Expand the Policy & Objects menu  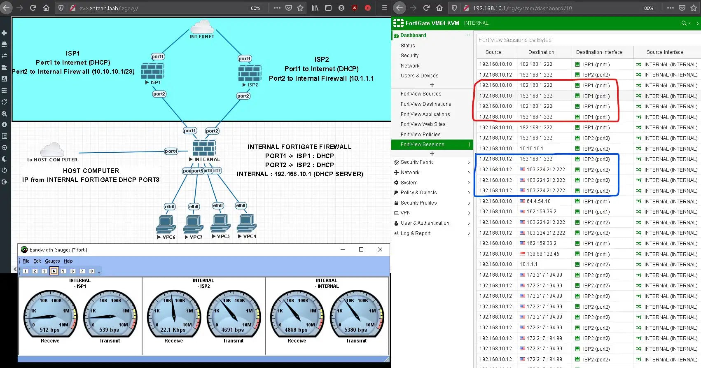click(x=432, y=193)
